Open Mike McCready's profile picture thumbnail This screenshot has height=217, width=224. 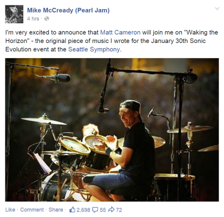(14, 14)
